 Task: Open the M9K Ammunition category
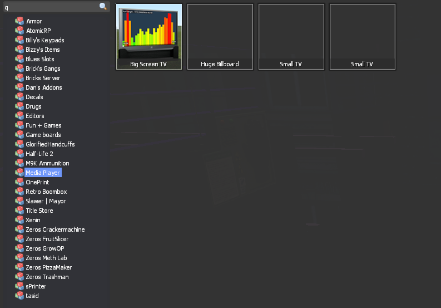[x=47, y=163]
